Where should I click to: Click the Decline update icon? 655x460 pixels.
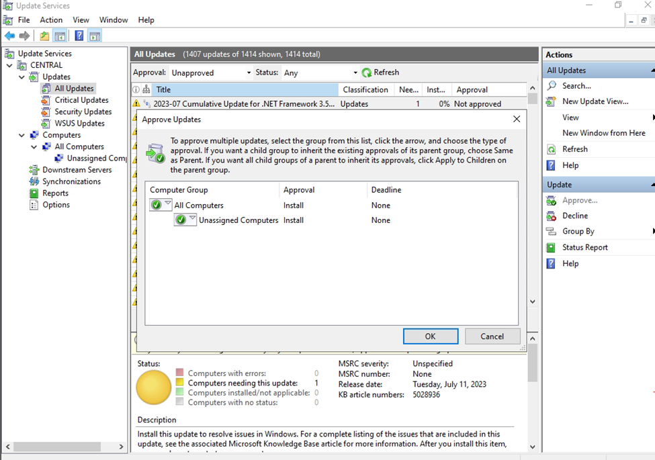[552, 216]
